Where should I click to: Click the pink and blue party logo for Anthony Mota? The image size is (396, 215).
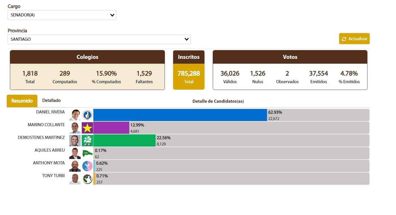[x=87, y=166]
